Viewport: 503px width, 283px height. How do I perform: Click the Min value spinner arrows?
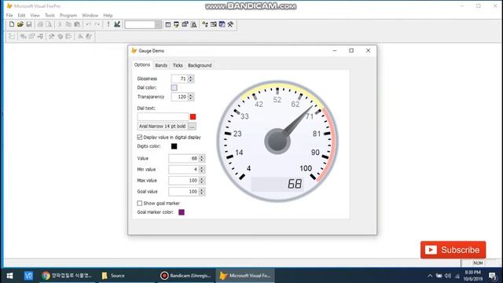pyautogui.click(x=202, y=170)
